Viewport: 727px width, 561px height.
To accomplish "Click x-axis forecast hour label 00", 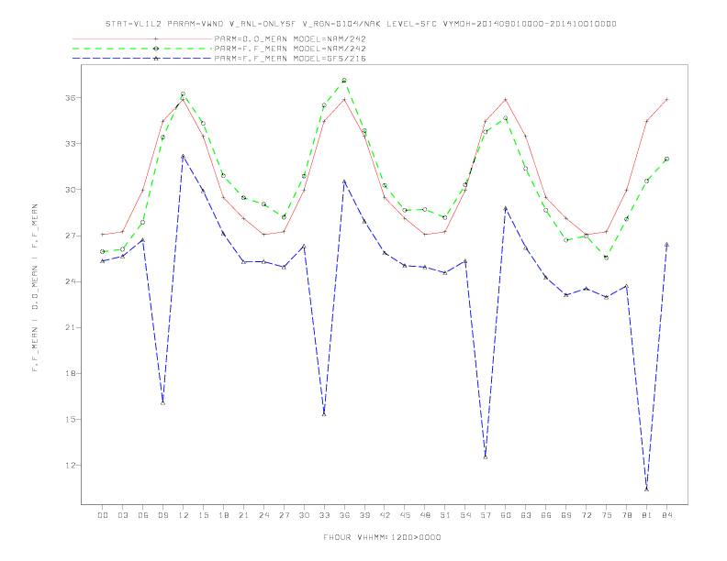I will coord(103,515).
